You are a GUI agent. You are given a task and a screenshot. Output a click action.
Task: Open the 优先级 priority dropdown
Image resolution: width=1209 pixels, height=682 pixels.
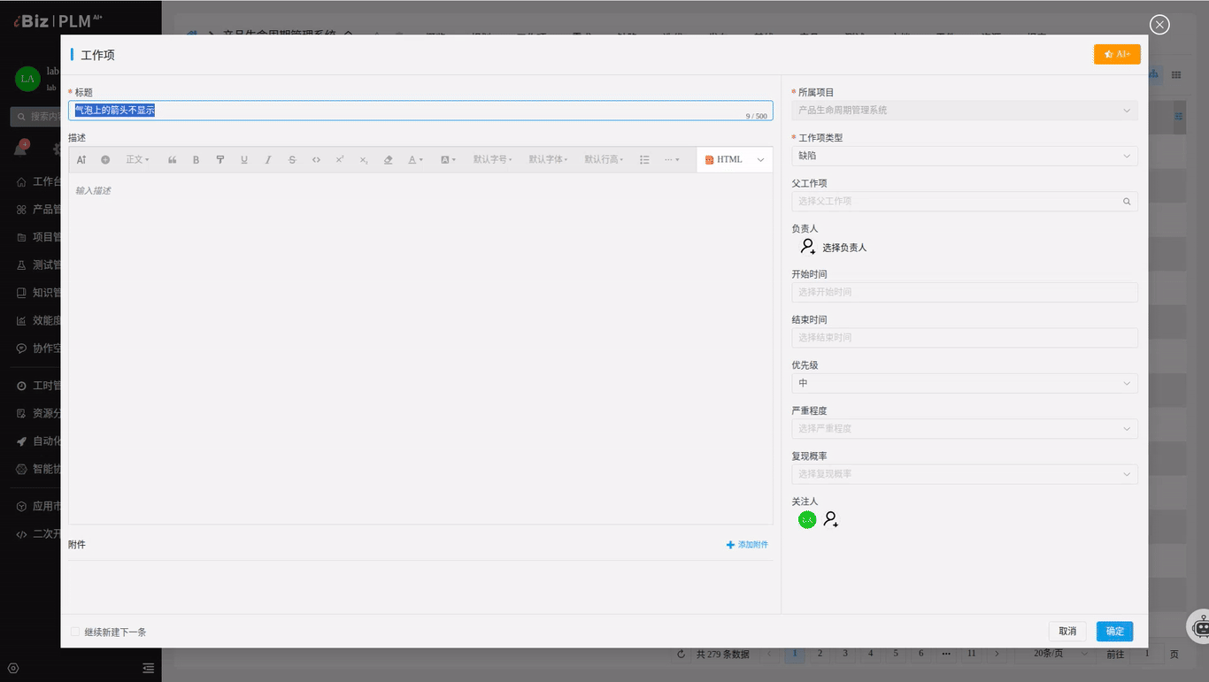(x=965, y=383)
